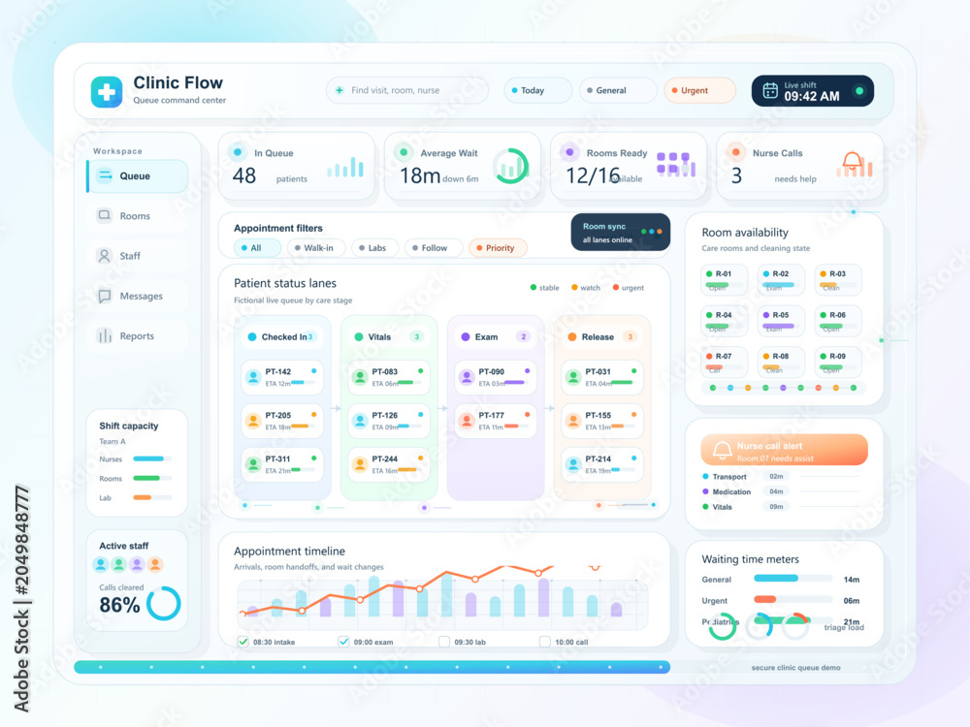Focus the Find visit, room, nurse search field

407,90
